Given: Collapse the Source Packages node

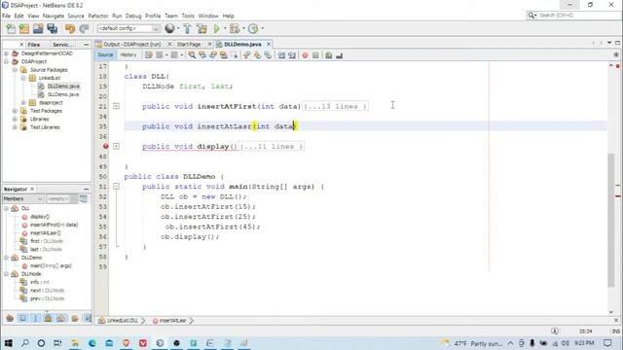Looking at the screenshot, I should click(x=15, y=70).
